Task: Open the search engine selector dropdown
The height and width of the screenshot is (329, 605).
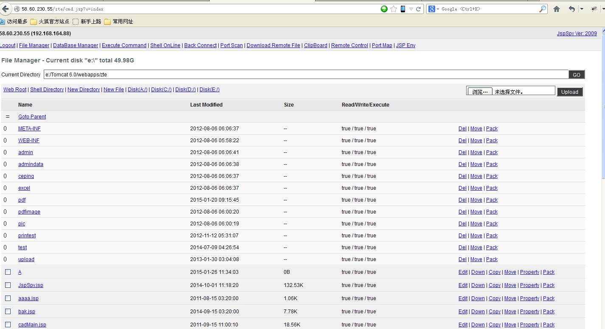Action: (438, 9)
